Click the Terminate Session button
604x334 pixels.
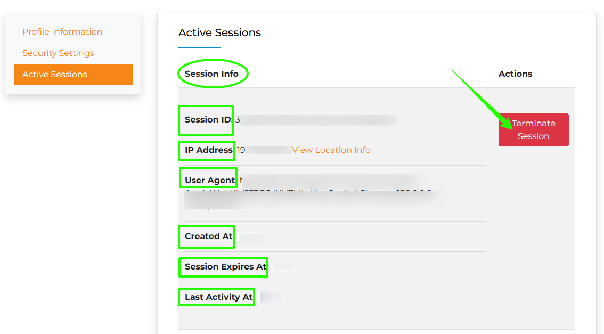pyautogui.click(x=533, y=130)
